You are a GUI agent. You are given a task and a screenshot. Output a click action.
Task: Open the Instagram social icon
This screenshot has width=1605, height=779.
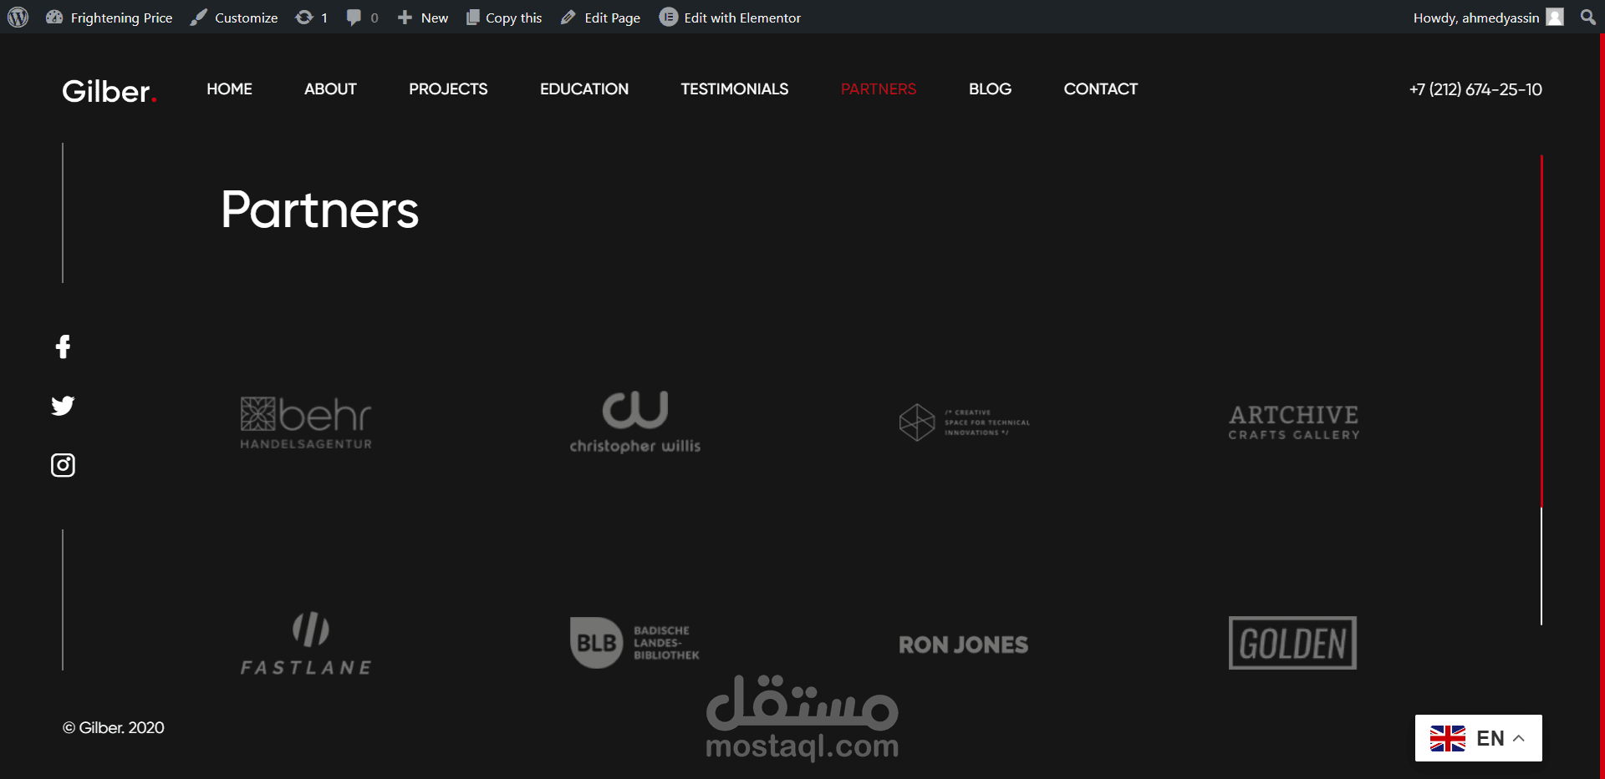[63, 465]
